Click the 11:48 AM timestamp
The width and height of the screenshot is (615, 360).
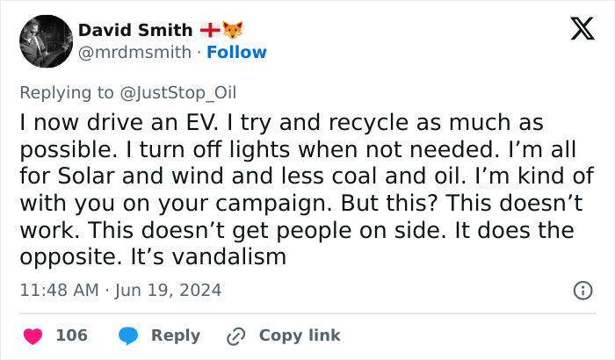pyautogui.click(x=58, y=289)
